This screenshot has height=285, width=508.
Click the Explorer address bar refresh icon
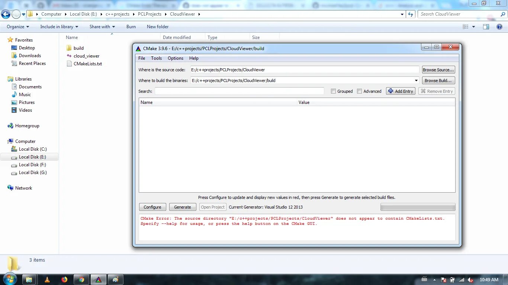[411, 14]
